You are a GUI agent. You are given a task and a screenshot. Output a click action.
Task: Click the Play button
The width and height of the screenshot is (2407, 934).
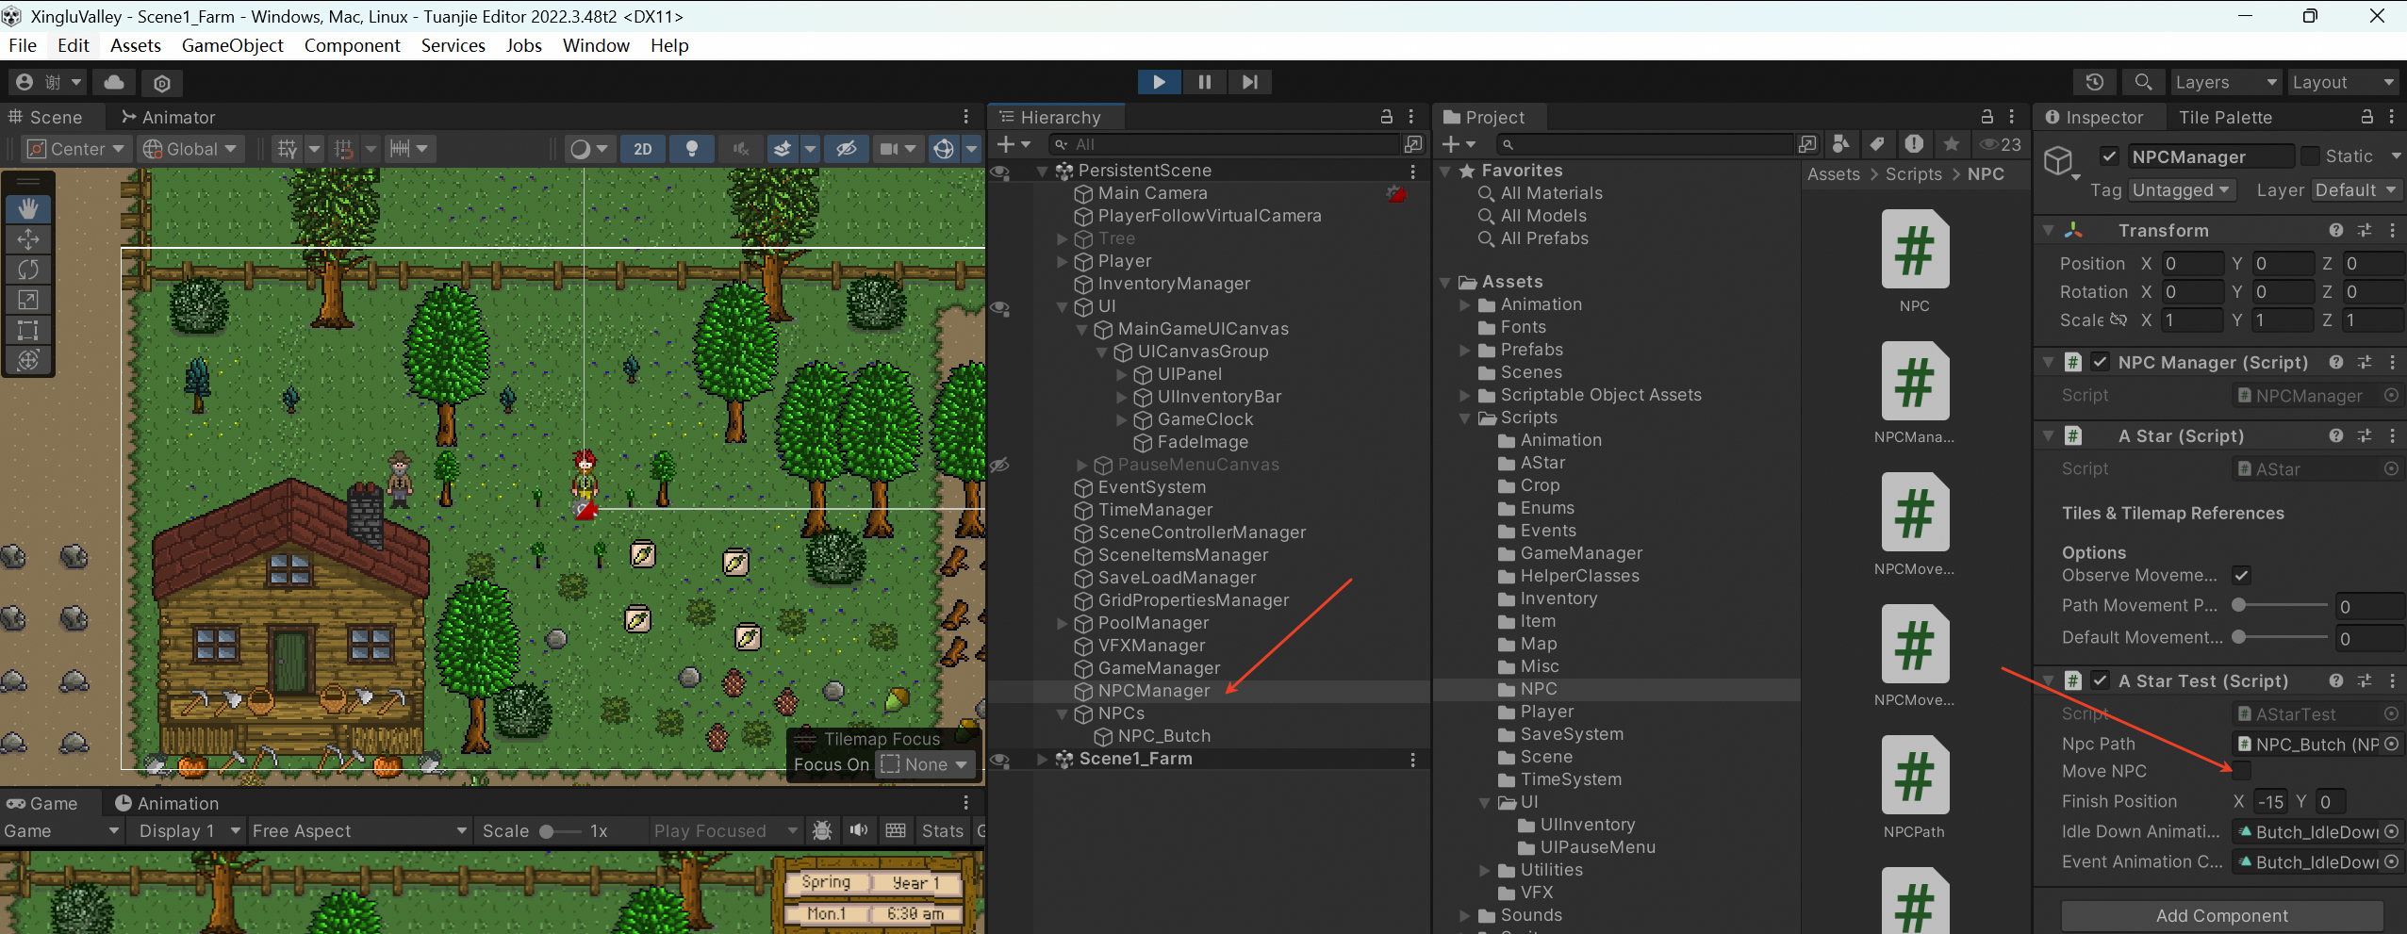click(x=1159, y=82)
